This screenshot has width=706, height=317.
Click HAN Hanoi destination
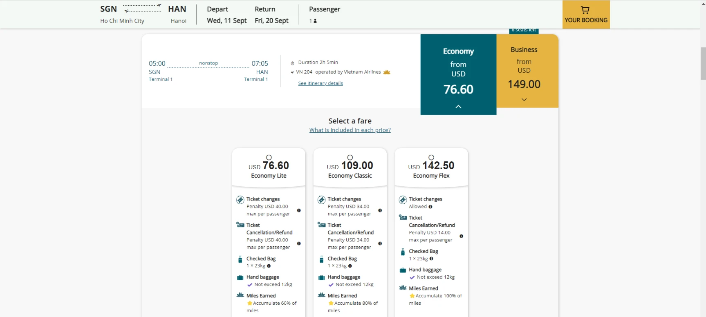[177, 15]
